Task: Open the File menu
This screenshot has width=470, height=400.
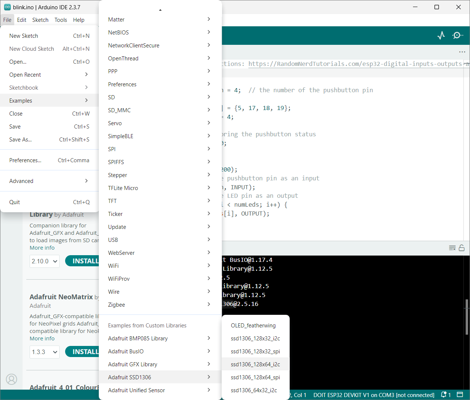Action: (x=7, y=20)
